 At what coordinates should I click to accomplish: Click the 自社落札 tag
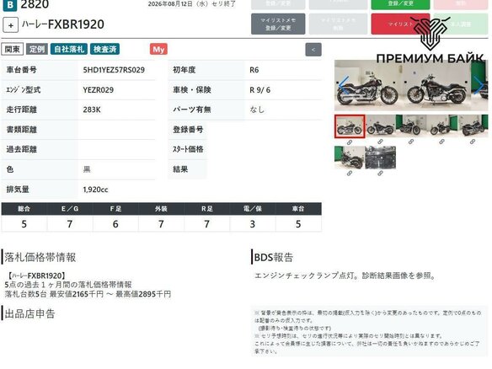click(69, 49)
